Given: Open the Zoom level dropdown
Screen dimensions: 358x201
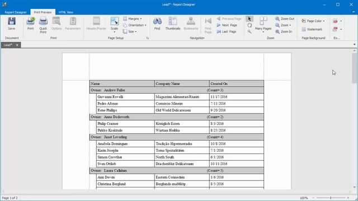Looking at the screenshot, I should tap(283, 25).
